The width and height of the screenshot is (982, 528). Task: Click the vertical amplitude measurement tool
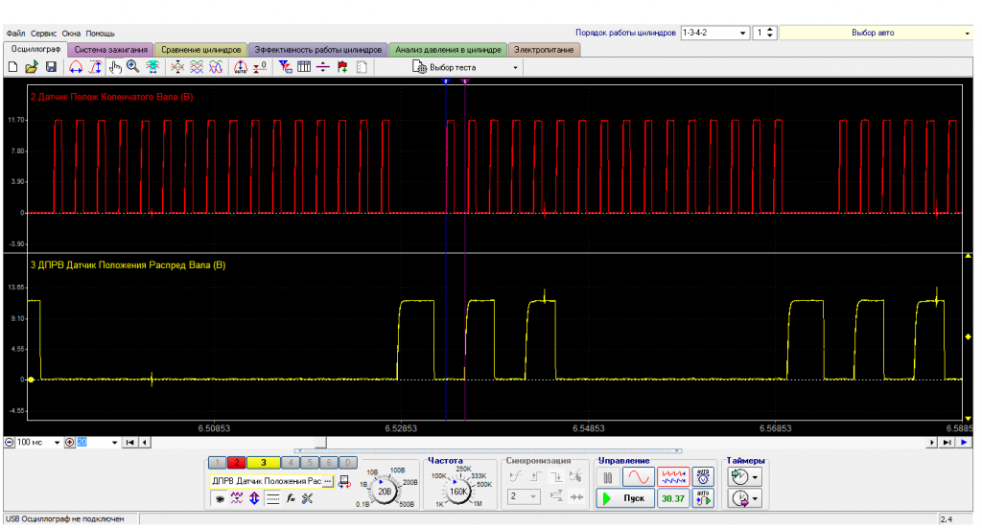(x=95, y=67)
